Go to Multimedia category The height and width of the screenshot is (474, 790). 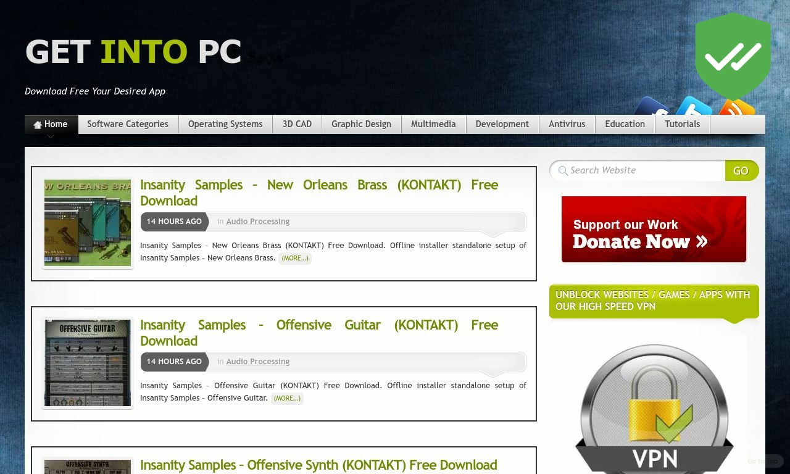433,124
